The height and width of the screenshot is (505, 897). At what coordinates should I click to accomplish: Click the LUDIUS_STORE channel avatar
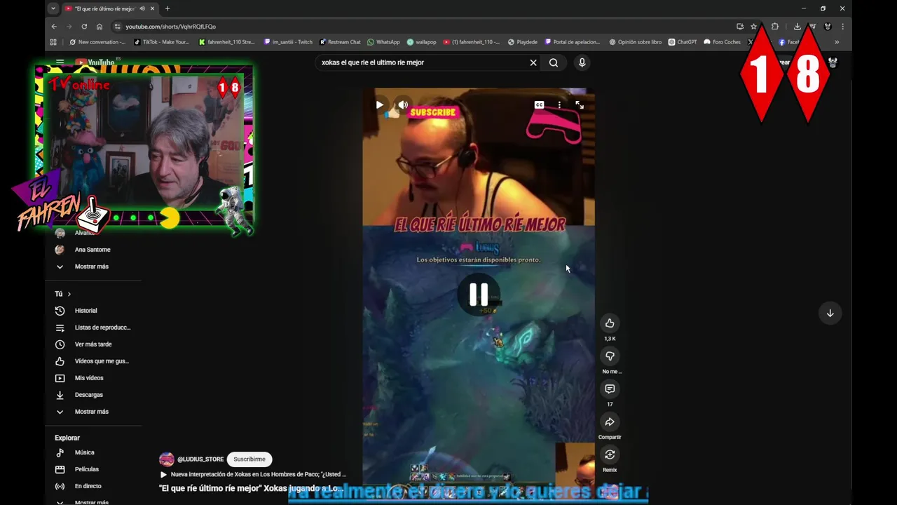(x=167, y=459)
